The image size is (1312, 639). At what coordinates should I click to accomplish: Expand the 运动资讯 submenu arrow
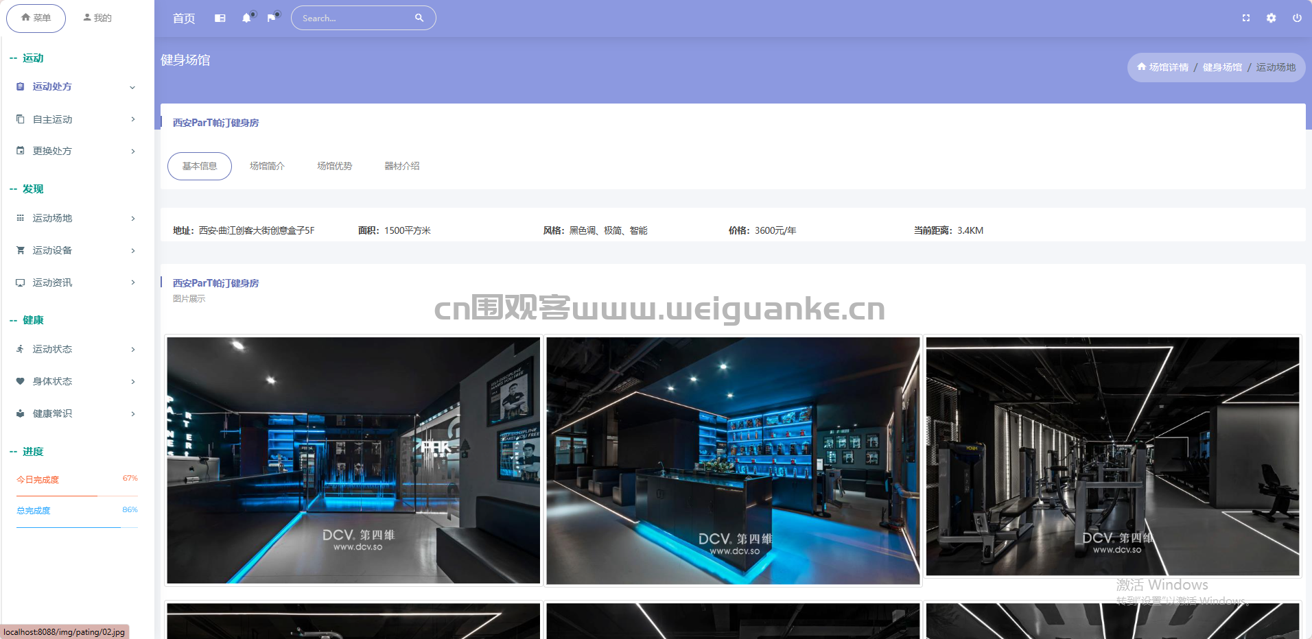point(133,282)
